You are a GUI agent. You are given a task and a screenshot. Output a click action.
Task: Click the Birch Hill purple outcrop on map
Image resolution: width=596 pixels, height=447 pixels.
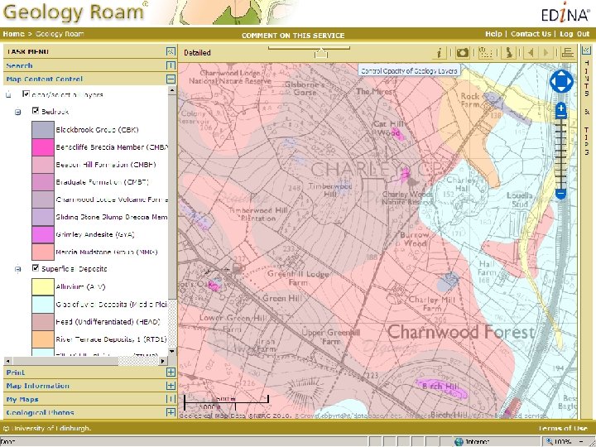[x=441, y=388]
